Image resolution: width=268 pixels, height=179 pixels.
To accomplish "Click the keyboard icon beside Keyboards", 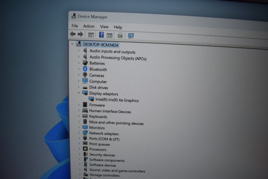I will pyautogui.click(x=85, y=116).
